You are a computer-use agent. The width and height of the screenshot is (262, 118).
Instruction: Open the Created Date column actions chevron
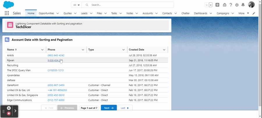(164, 50)
